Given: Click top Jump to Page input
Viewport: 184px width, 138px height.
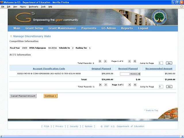Looking at the screenshot, I should pos(161,63).
